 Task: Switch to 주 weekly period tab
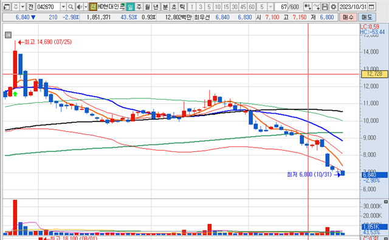139,7
